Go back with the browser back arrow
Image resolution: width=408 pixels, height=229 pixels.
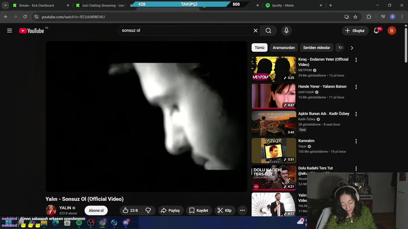click(x=6, y=17)
